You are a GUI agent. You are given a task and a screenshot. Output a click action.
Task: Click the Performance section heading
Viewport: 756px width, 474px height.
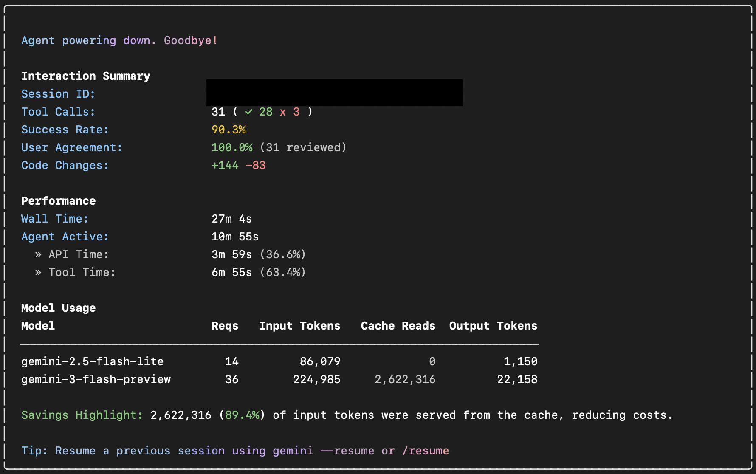58,201
